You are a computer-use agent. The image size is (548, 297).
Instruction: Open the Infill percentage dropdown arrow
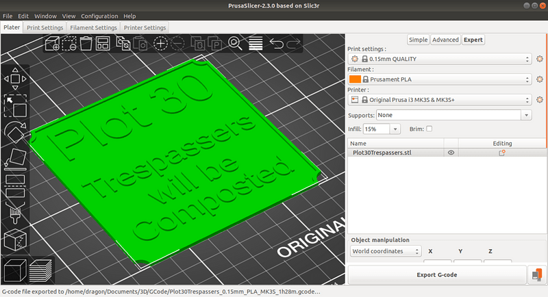(395, 129)
